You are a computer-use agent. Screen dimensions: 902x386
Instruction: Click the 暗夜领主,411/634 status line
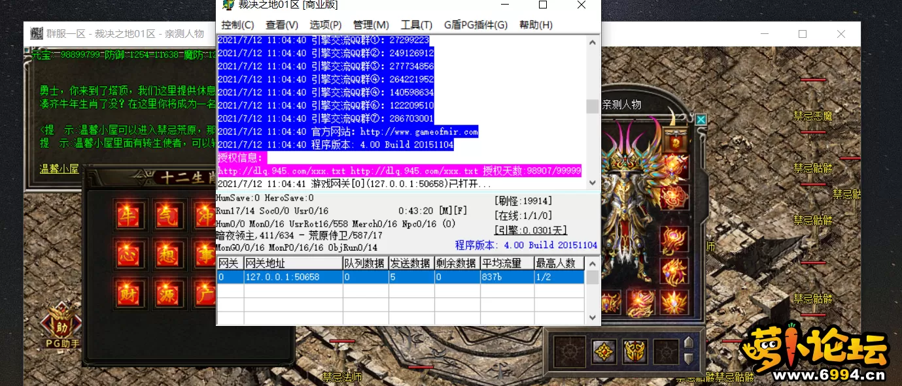[x=299, y=235]
